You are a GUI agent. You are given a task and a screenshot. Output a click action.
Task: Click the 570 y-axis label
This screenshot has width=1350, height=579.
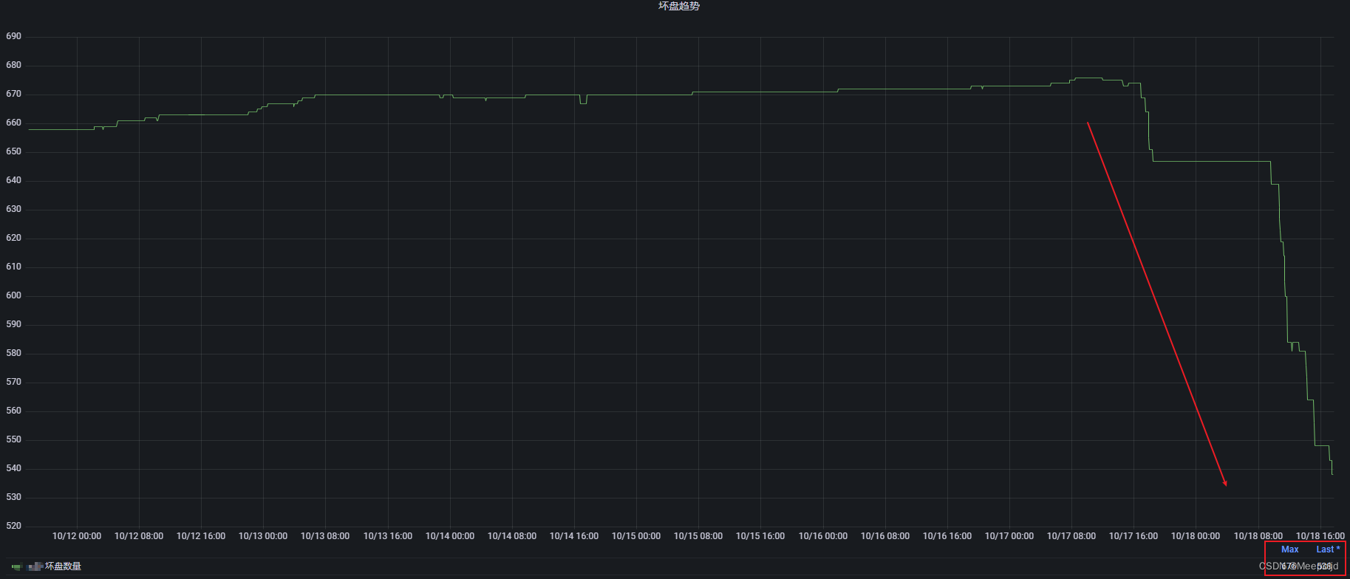pyautogui.click(x=13, y=382)
